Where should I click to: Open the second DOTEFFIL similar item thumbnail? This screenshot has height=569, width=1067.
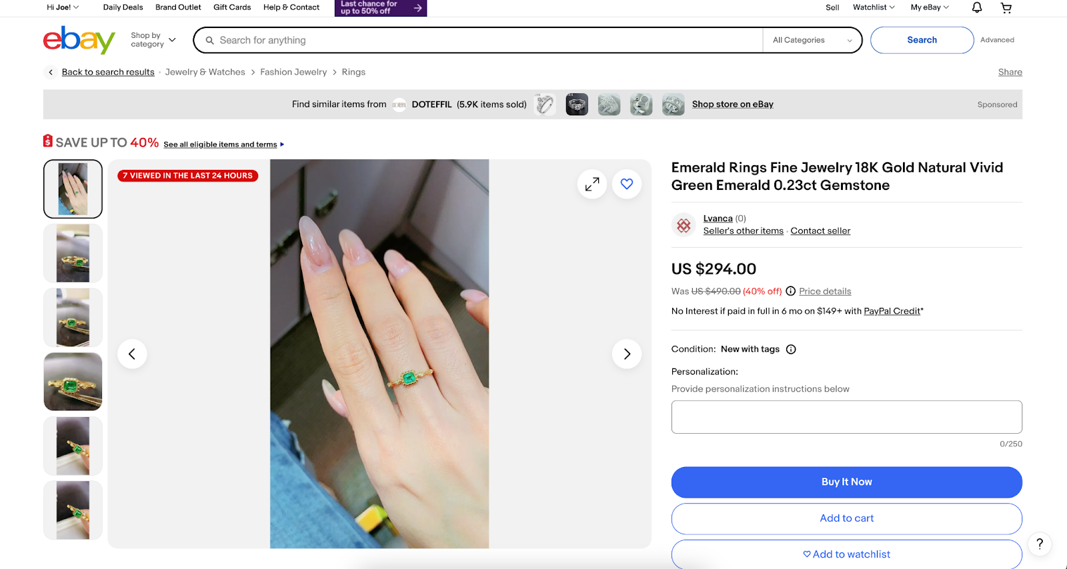pyautogui.click(x=577, y=105)
